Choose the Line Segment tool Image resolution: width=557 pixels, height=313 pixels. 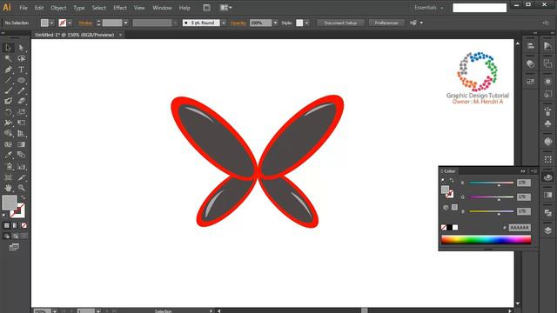(x=8, y=80)
